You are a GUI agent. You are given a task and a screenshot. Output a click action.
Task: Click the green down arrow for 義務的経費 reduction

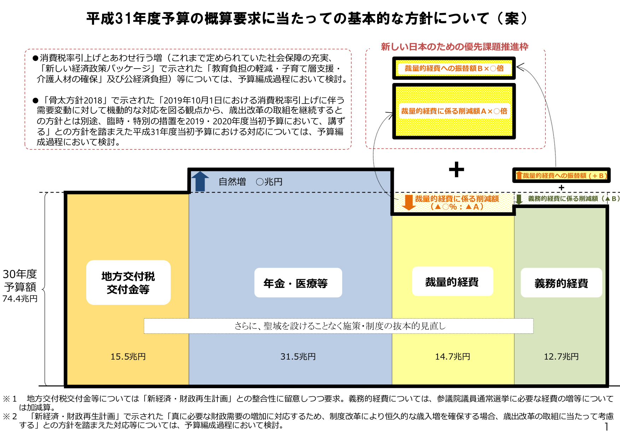(x=519, y=199)
